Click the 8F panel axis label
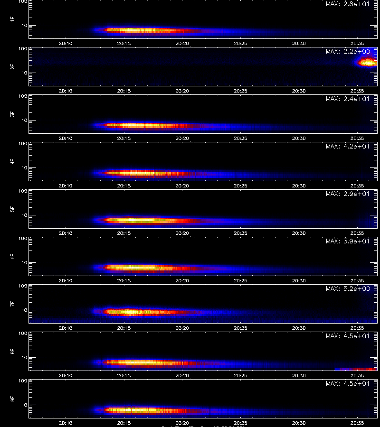Screen dimensions: 380x427 coord(12,351)
